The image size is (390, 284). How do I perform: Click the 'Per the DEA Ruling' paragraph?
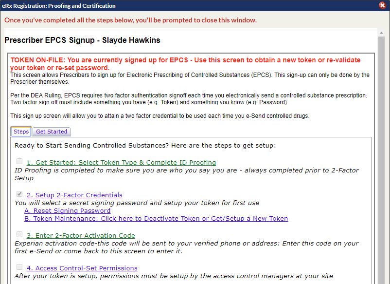(189, 99)
